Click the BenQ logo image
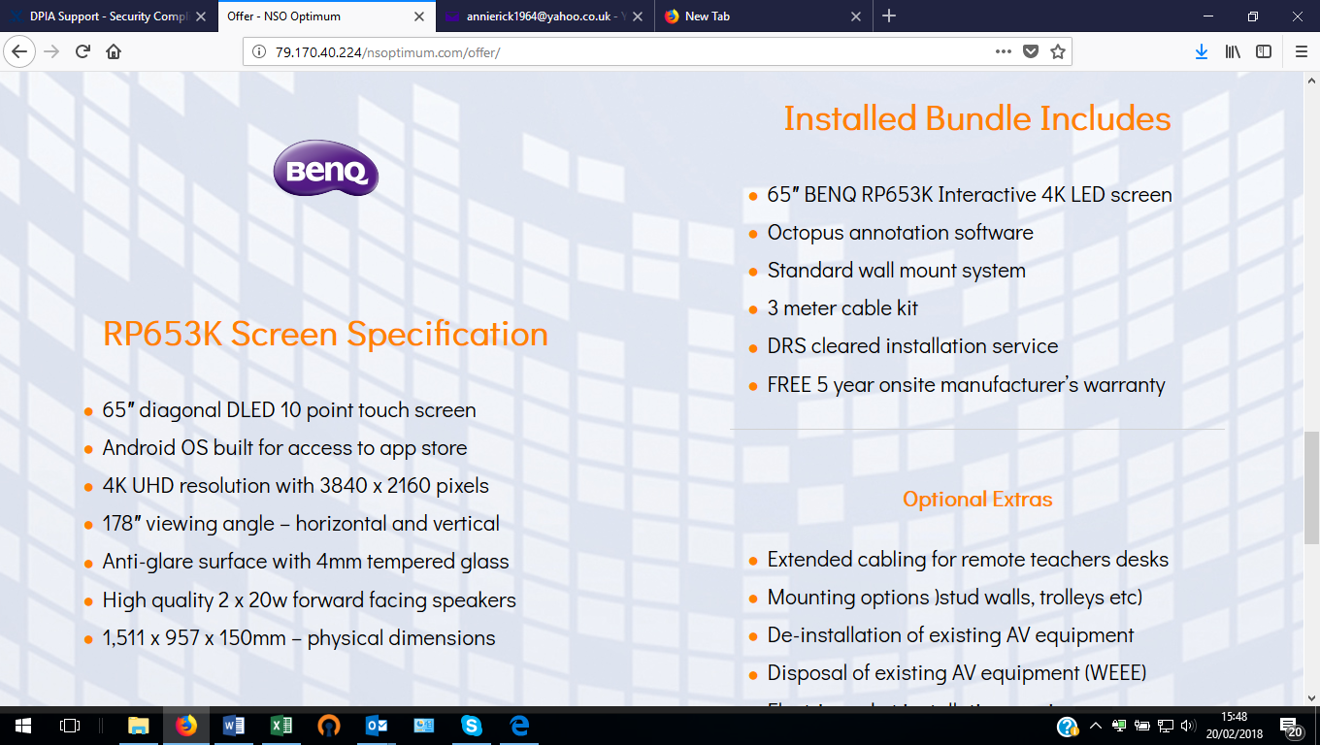The image size is (1320, 745). [325, 169]
